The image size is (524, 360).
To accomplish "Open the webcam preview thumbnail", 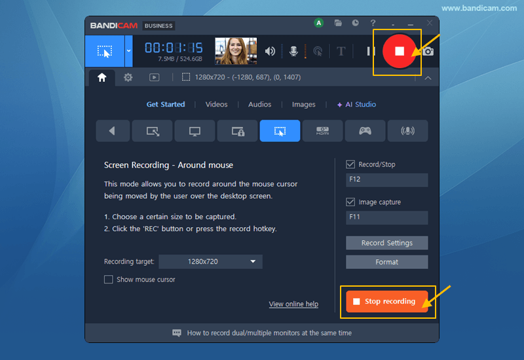I will (x=236, y=51).
